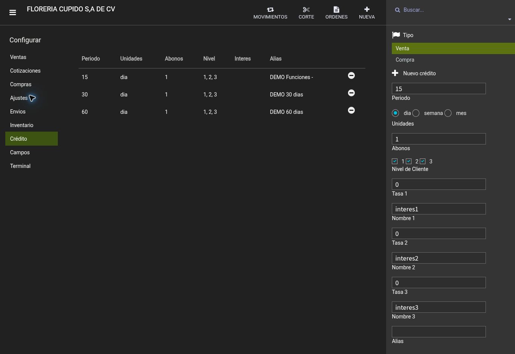
Task: Open the Corte scissors tool
Action: [306, 13]
